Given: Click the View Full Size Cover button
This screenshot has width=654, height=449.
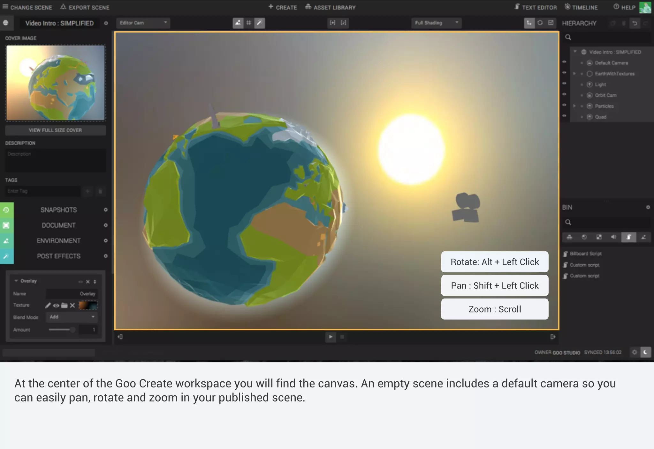Looking at the screenshot, I should [x=55, y=130].
